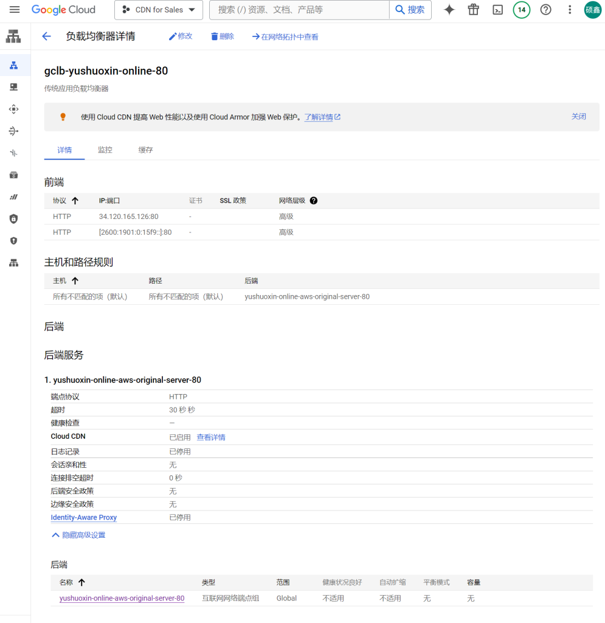
Task: Click the Gemini AI sparkle icon
Action: (x=449, y=10)
